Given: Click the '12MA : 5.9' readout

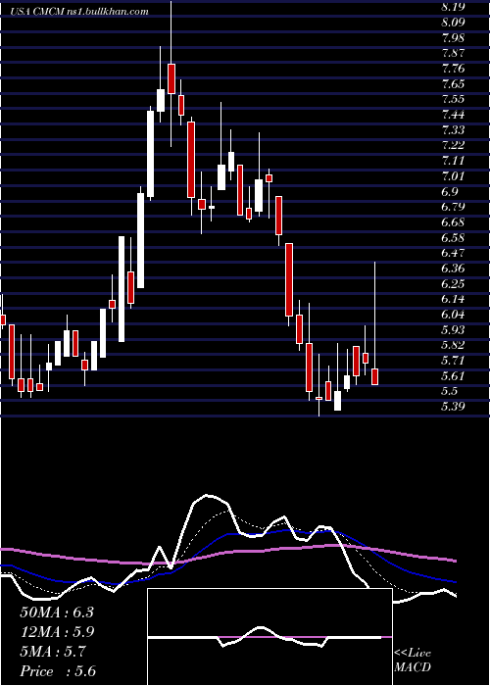Looking at the screenshot, I should (x=58, y=632).
